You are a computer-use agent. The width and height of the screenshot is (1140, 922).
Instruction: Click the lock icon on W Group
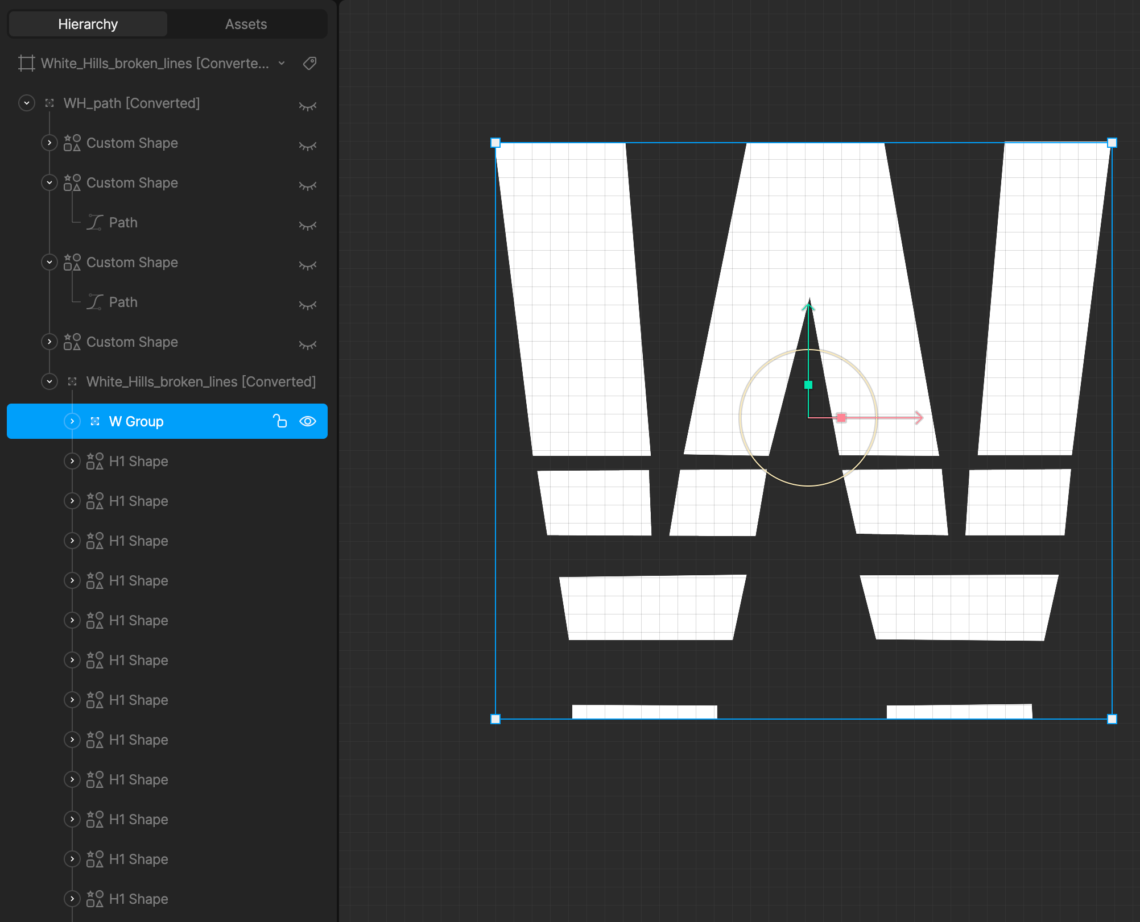280,421
